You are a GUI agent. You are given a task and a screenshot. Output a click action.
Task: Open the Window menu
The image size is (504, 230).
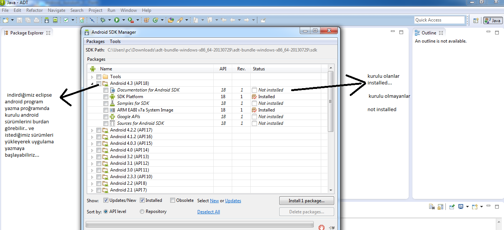[129, 10]
